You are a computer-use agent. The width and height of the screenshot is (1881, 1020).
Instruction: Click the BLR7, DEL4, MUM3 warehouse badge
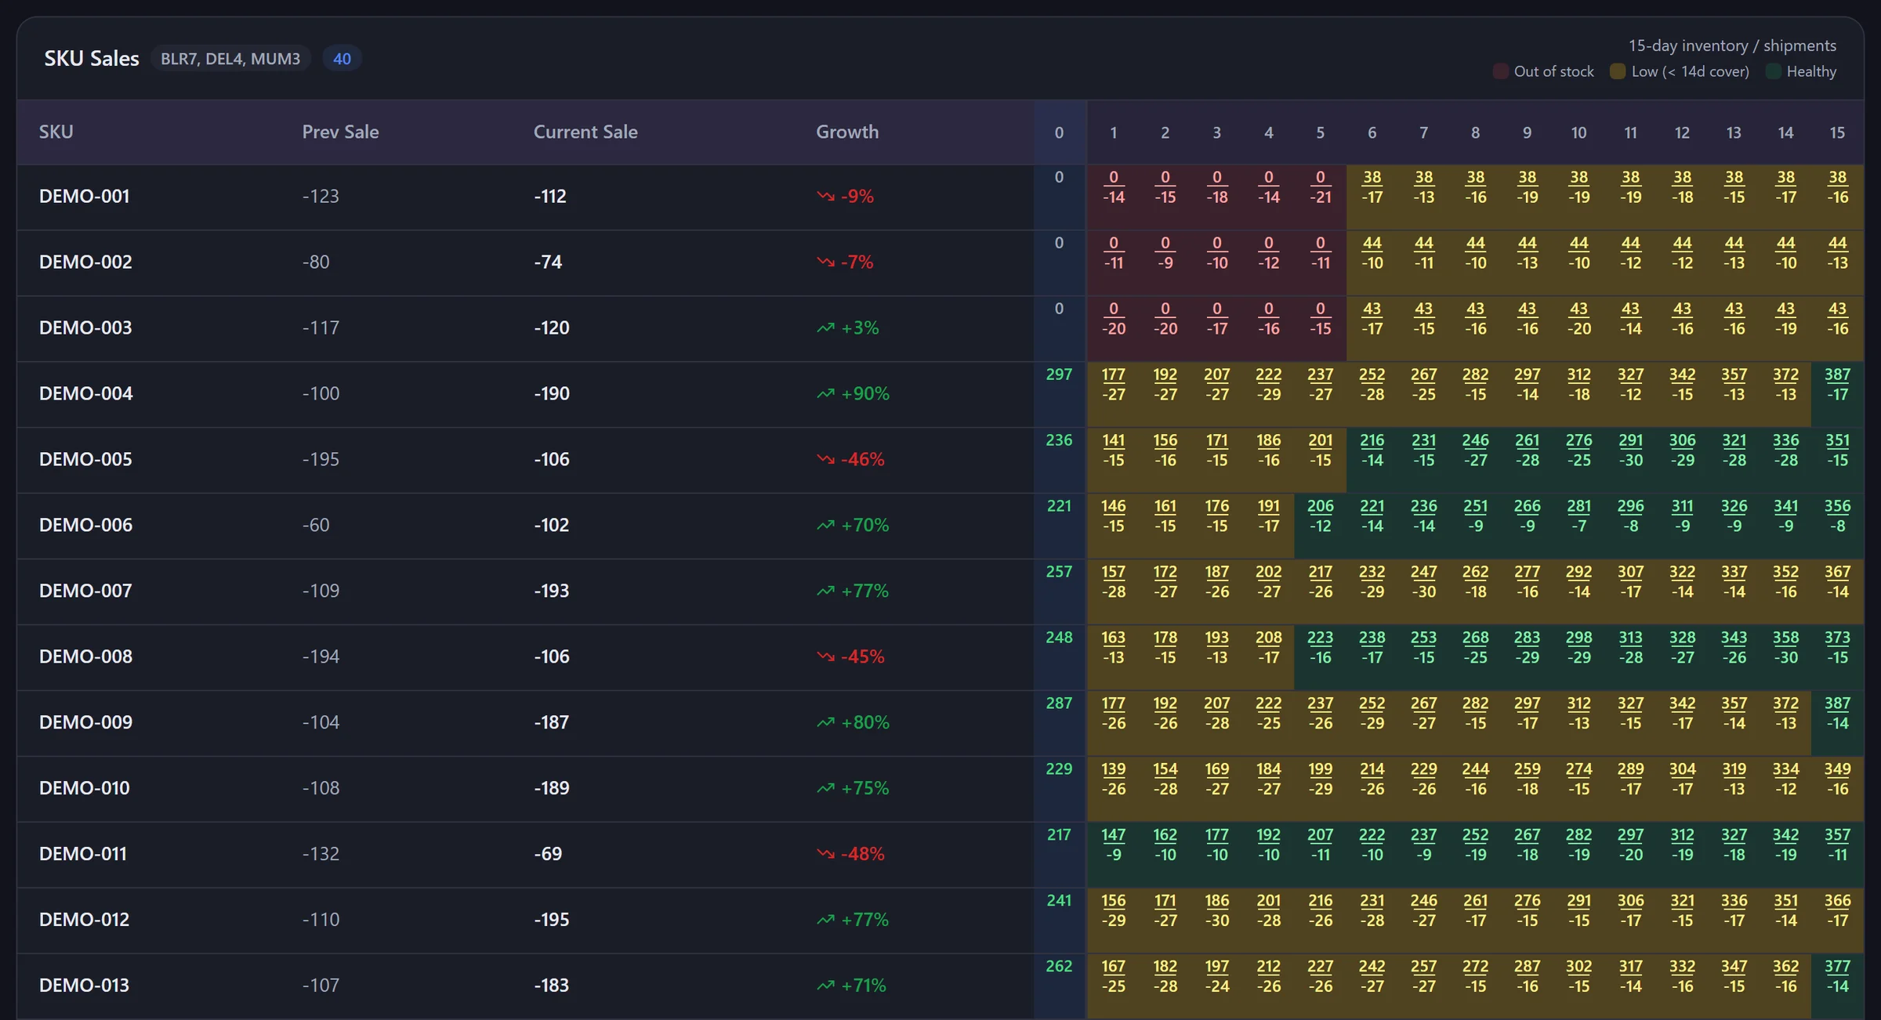tap(230, 59)
